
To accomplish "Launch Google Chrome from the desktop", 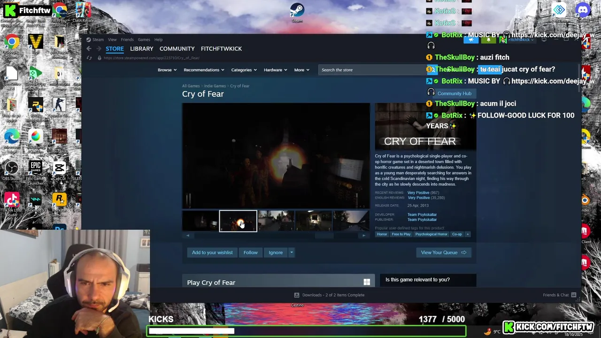I will click(12, 46).
